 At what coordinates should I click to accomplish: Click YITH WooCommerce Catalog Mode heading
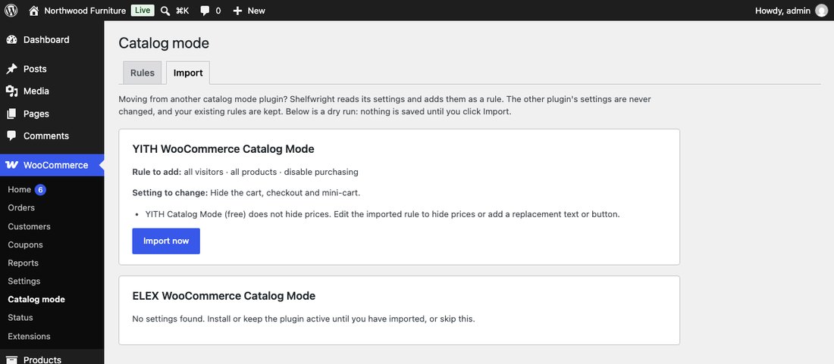pos(224,149)
